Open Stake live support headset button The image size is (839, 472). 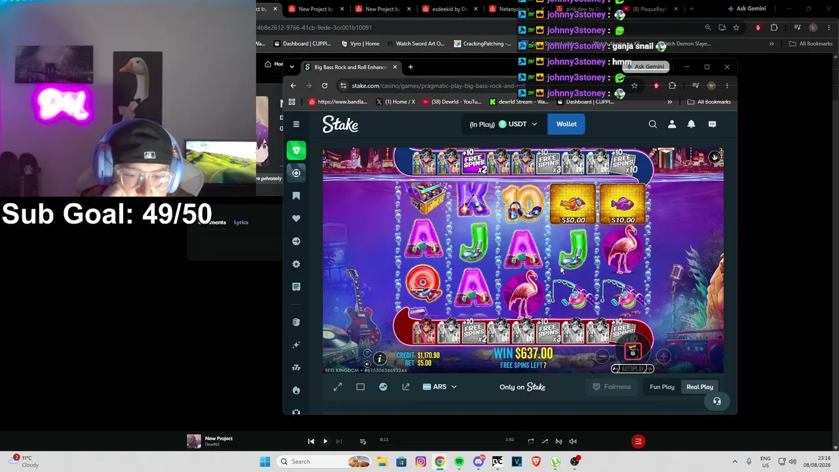click(717, 401)
